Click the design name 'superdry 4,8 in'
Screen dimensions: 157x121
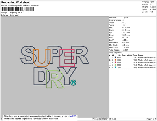pyautogui.click(x=16, y=13)
